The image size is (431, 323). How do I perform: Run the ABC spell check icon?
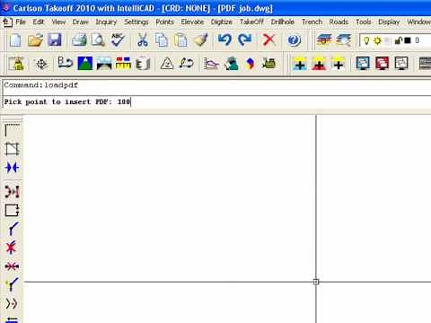tap(118, 40)
